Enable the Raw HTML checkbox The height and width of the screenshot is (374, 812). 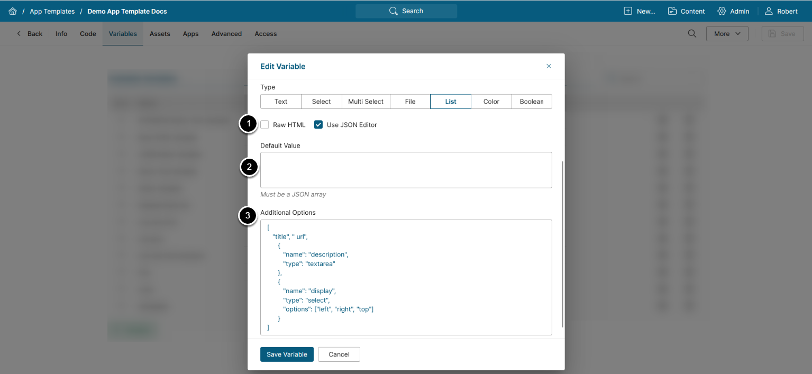click(265, 125)
